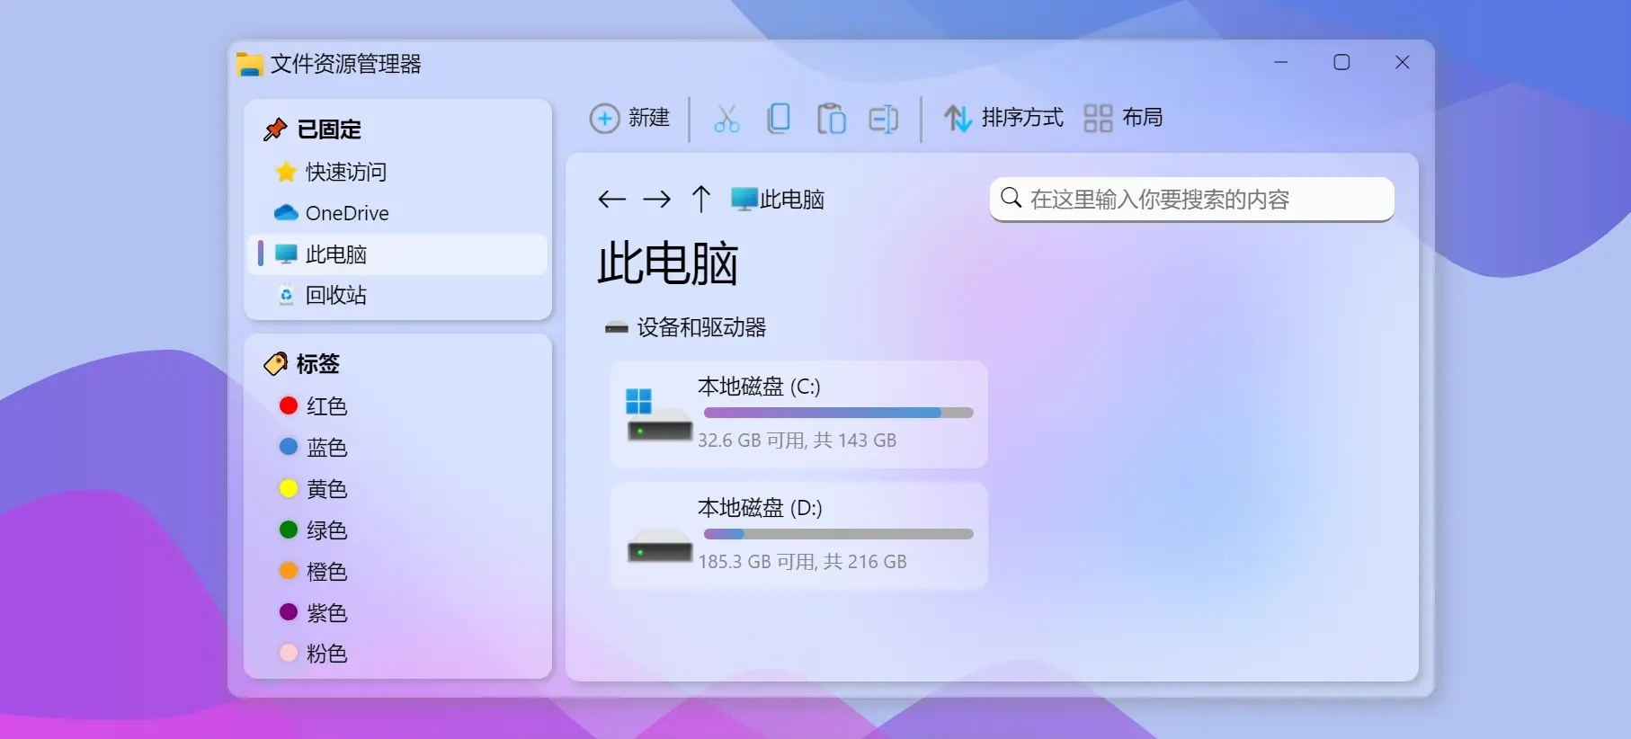Navigate up one level with up arrow
This screenshot has height=739, width=1631.
(701, 200)
